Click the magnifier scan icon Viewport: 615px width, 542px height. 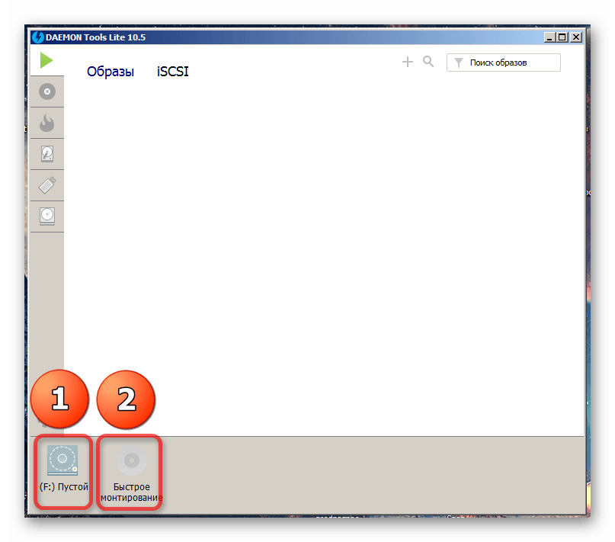tap(428, 62)
